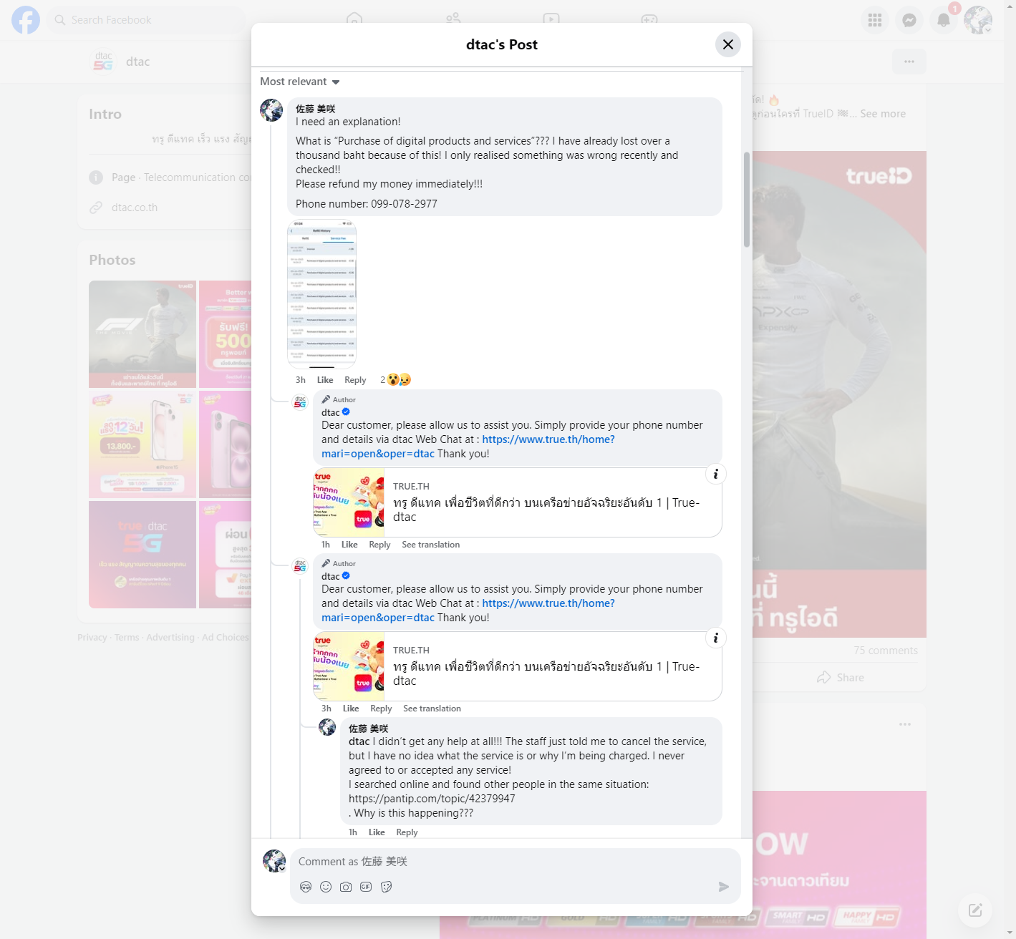1016x939 pixels.
Task: Click See translation under the 1h dtac reply
Action: (431, 545)
